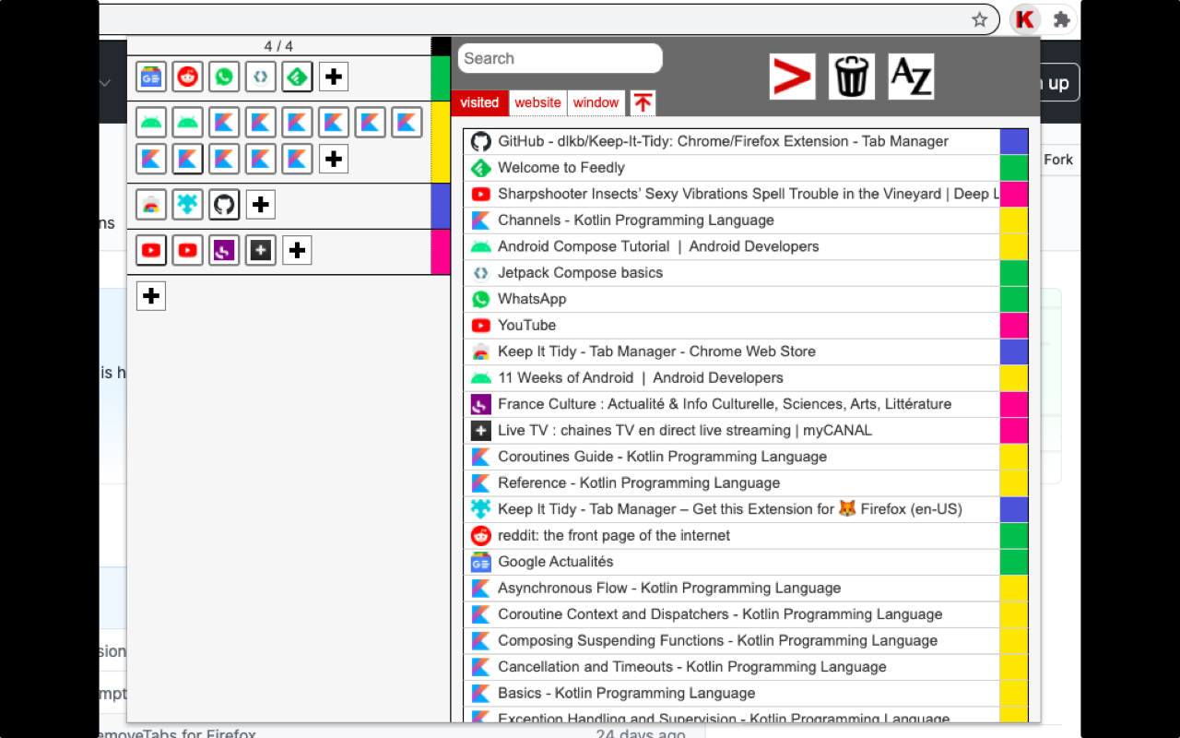The width and height of the screenshot is (1180, 738).
Task: Sort tabs with the AZ icon
Action: [911, 77]
